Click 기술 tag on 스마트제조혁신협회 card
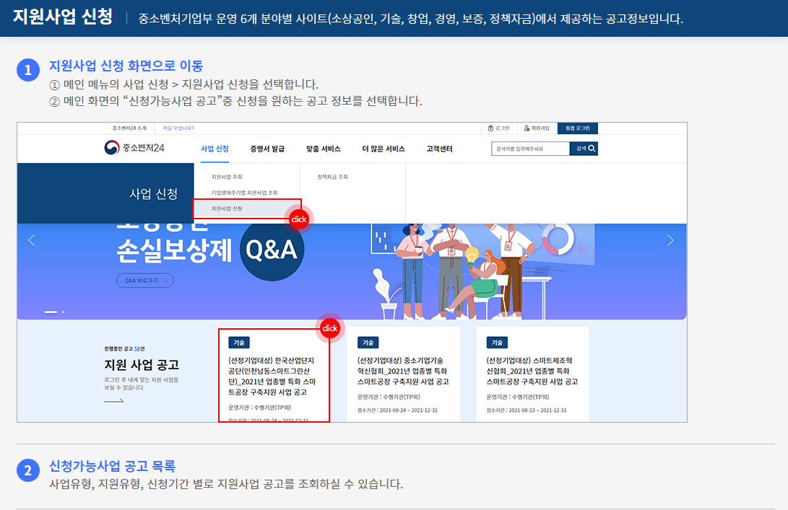Viewport: 788px width, 510px height. tap(497, 343)
